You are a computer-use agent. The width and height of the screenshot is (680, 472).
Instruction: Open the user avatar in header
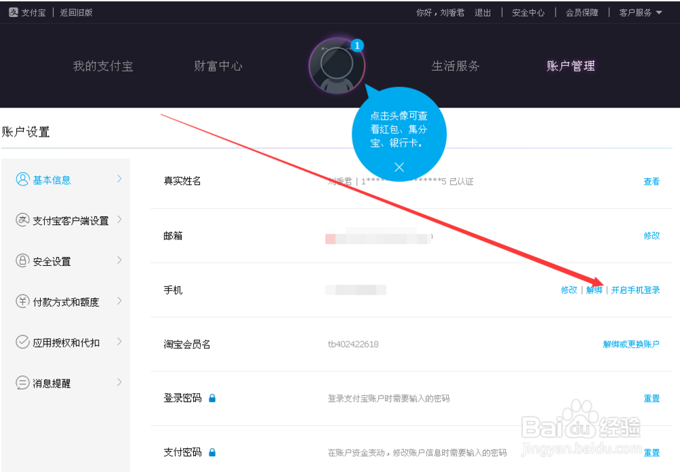point(337,66)
